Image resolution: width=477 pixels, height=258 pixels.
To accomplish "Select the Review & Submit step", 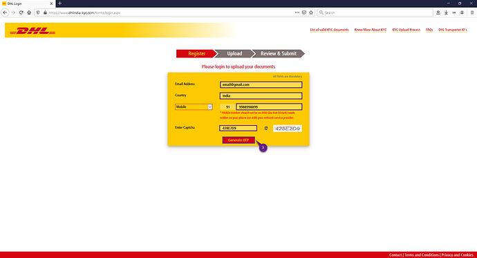I will coord(279,53).
